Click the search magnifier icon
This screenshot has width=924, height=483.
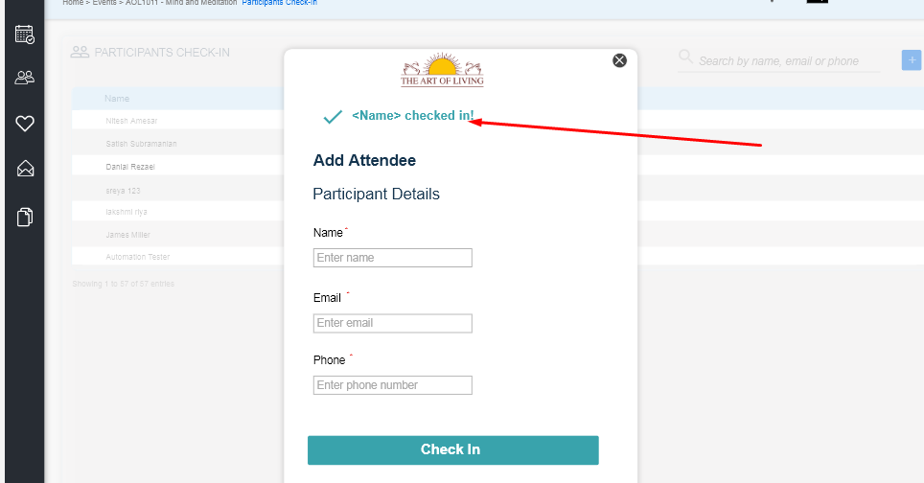685,57
